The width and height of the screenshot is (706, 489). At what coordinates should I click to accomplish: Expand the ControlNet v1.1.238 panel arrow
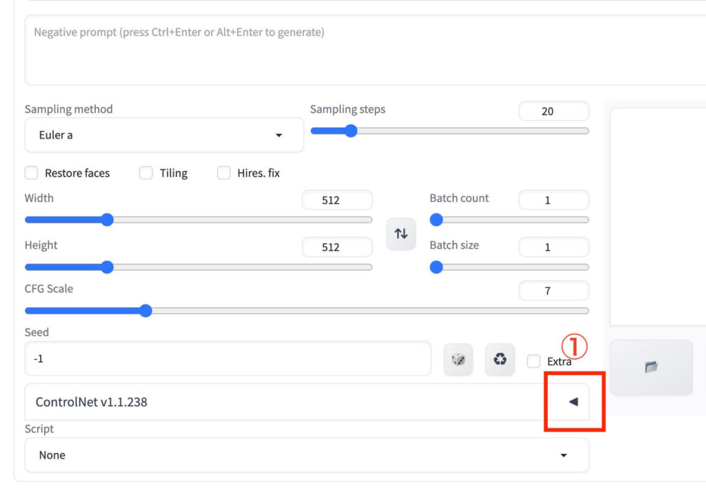click(x=573, y=401)
